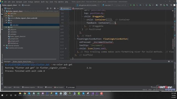Open the Windows Start menu
The width and height of the screenshot is (177, 99).
pyautogui.click(x=2, y=95)
